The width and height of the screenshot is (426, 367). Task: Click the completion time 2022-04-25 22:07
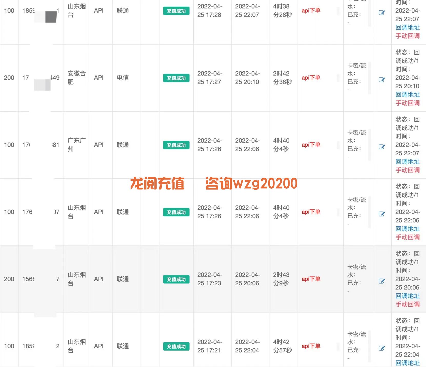click(248, 10)
